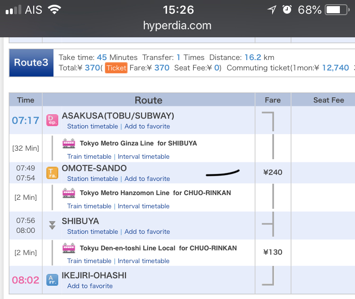Tap the 15:26 clock in status bar
Image resolution: width=355 pixels, height=299 pixels.
178,10
